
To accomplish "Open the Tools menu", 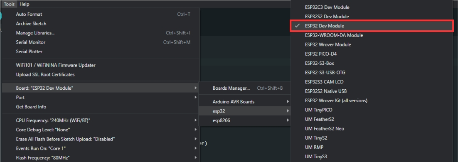I will [9, 4].
